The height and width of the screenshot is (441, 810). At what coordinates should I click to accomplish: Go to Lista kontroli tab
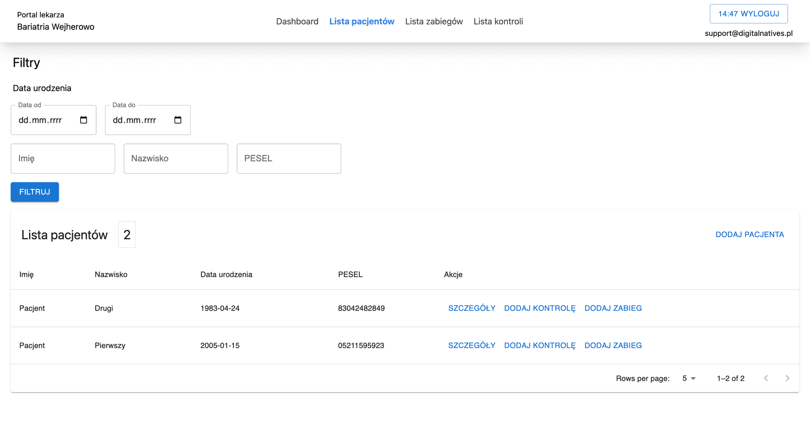[x=498, y=22]
